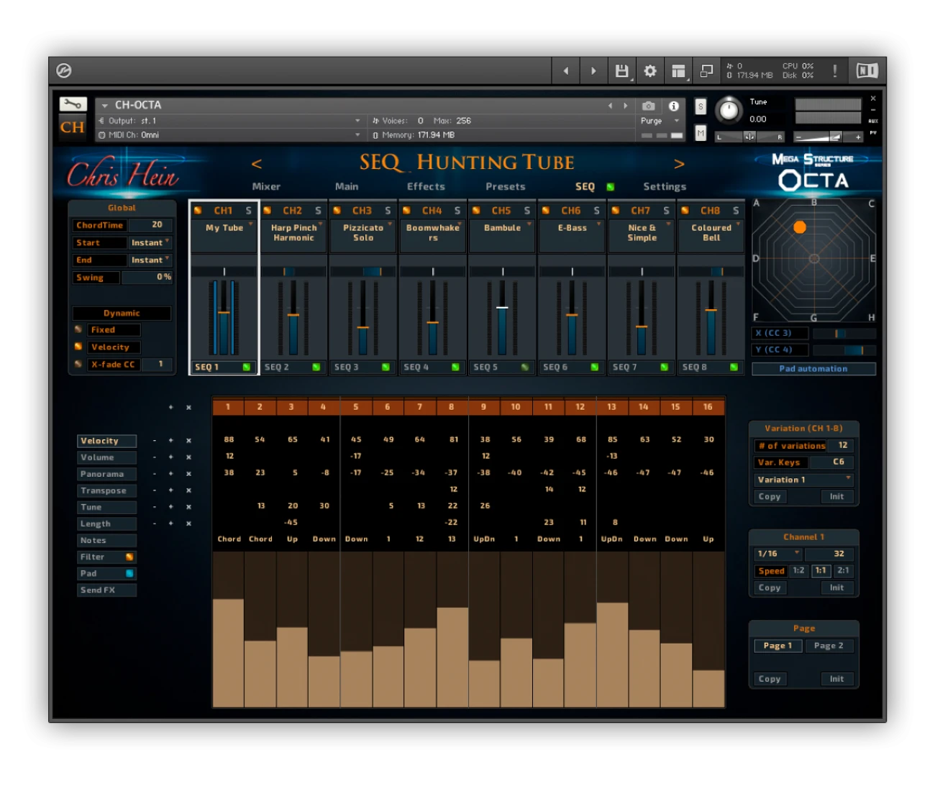Open the Output st.1 dropdown
935x786 pixels.
pos(229,121)
